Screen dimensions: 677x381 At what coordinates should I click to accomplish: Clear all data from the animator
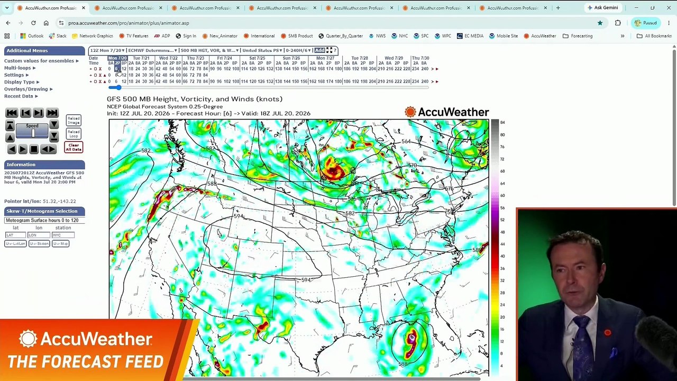coord(74,147)
